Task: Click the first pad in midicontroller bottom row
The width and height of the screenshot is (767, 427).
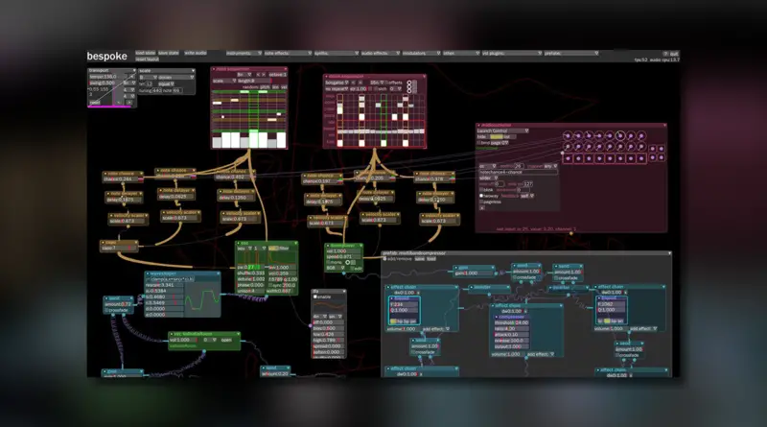Action: coord(567,157)
